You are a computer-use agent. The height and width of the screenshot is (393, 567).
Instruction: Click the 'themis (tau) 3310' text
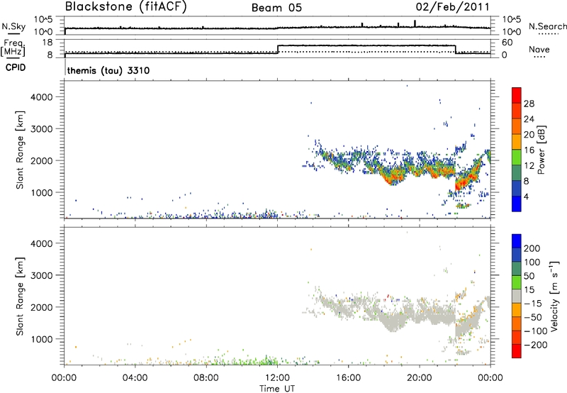point(108,70)
